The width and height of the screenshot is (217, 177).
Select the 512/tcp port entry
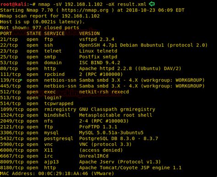click(x=11, y=92)
